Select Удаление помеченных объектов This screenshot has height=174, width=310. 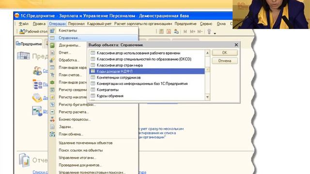(x=86, y=143)
